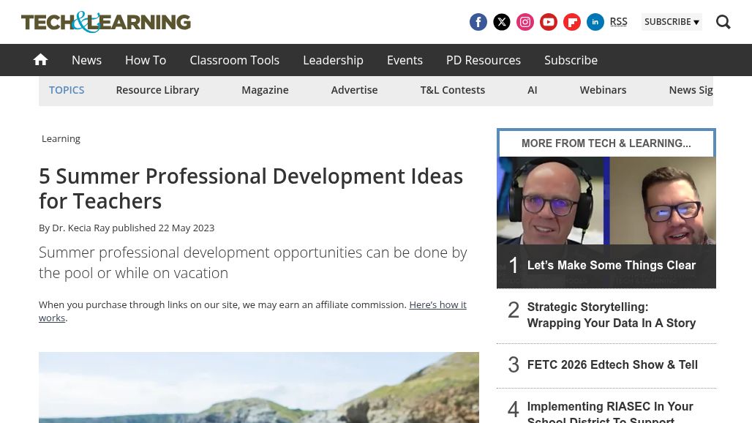Viewport: 752px width, 423px height.
Task: Open the PD Resources menu item
Action: 483,60
